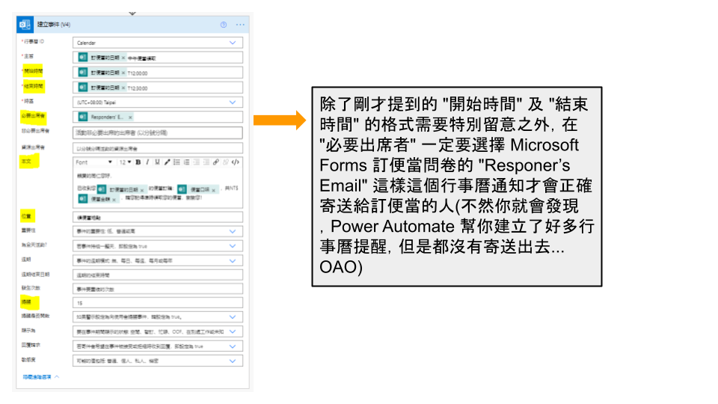Toggle italic in the body editor toolbar
718x404 pixels.
click(147, 162)
